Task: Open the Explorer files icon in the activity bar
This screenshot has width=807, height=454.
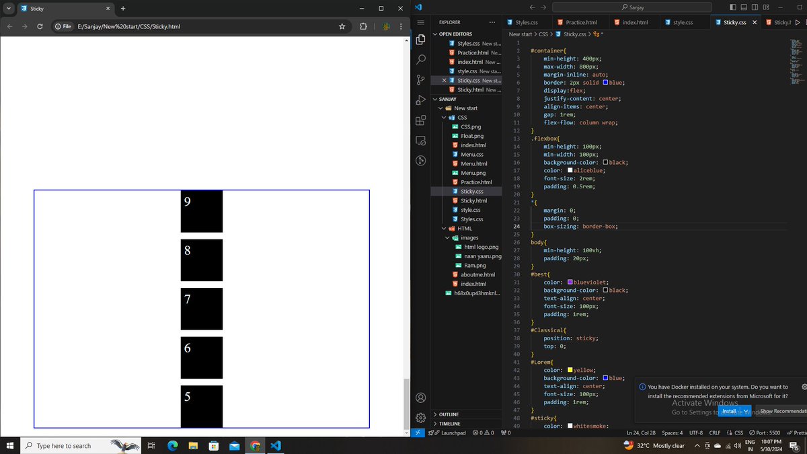Action: coord(421,39)
